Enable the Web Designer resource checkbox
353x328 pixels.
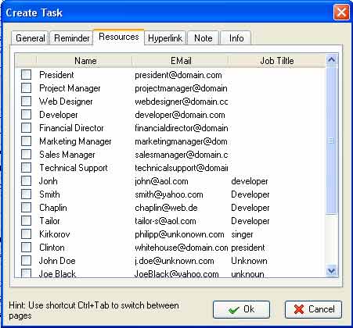click(x=26, y=101)
